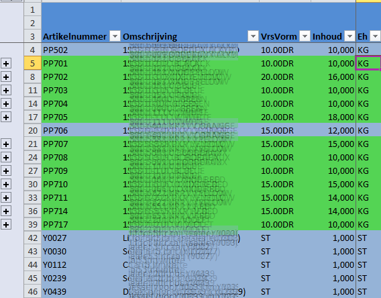Select the Y0439 article cell

pos(81,291)
